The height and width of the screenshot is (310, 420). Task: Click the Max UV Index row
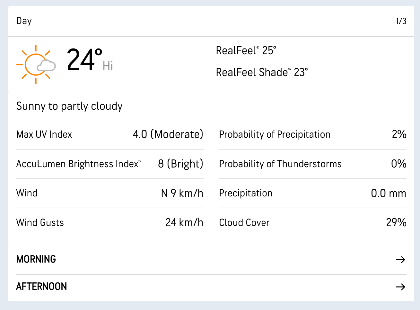pyautogui.click(x=109, y=134)
